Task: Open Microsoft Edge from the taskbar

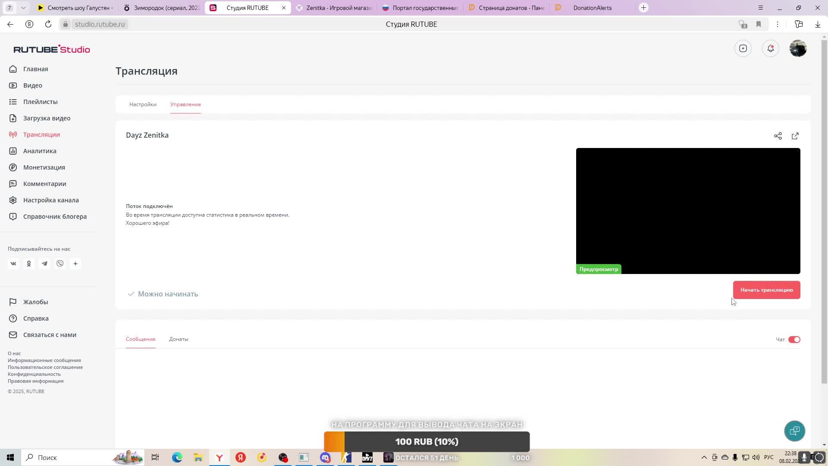Action: [177, 457]
